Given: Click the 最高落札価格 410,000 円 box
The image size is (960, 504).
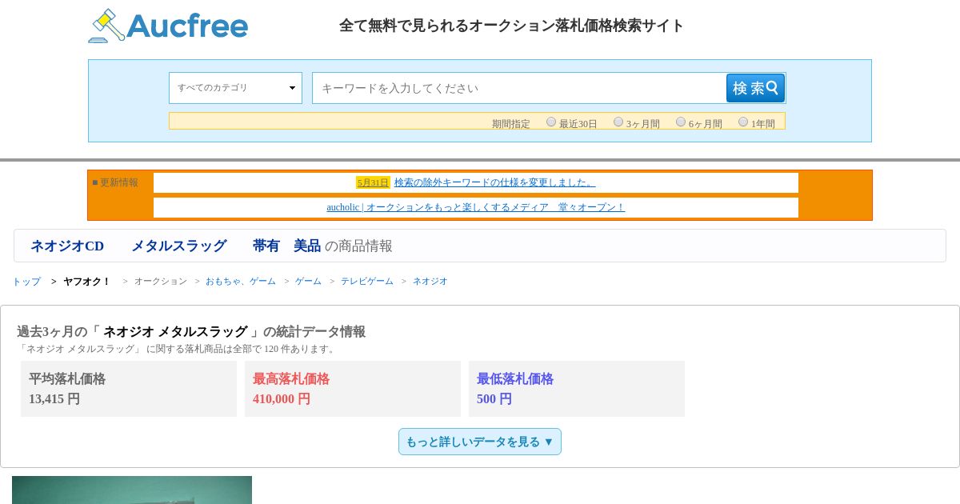Looking at the screenshot, I should 353,389.
